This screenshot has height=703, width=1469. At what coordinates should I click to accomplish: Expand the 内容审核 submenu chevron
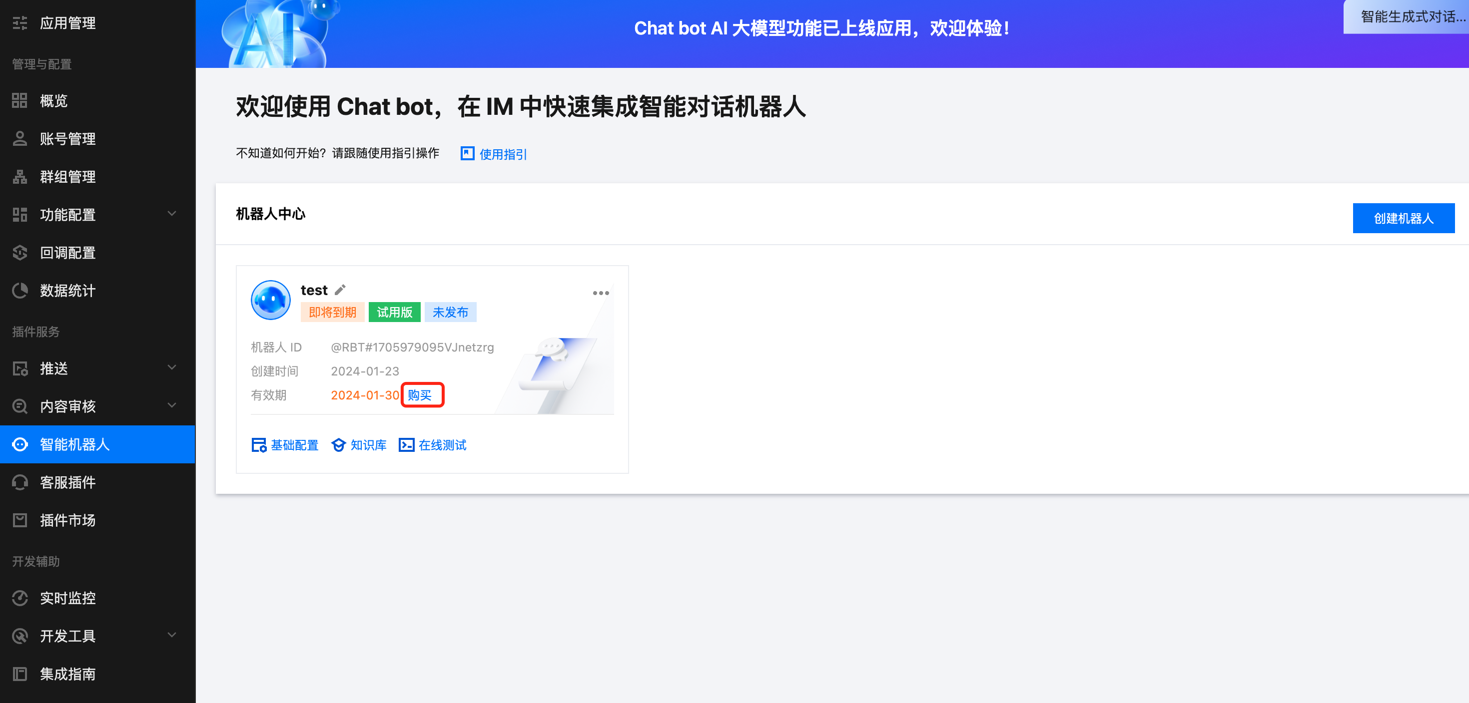172,405
